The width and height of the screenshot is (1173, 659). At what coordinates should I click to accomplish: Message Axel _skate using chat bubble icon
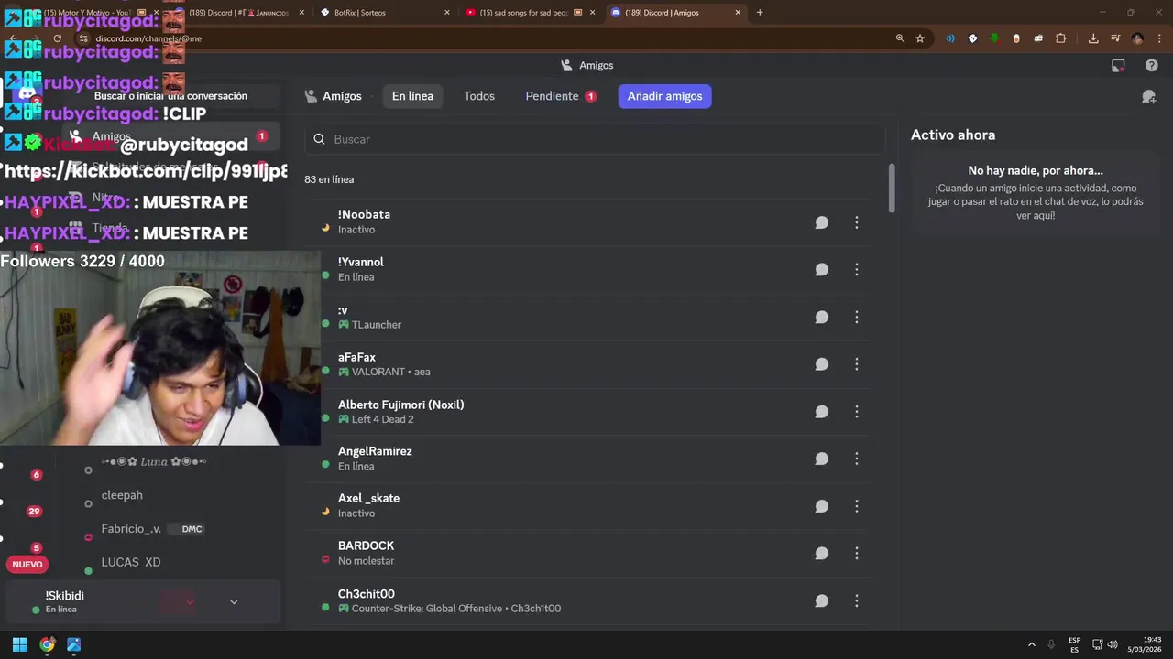(822, 506)
